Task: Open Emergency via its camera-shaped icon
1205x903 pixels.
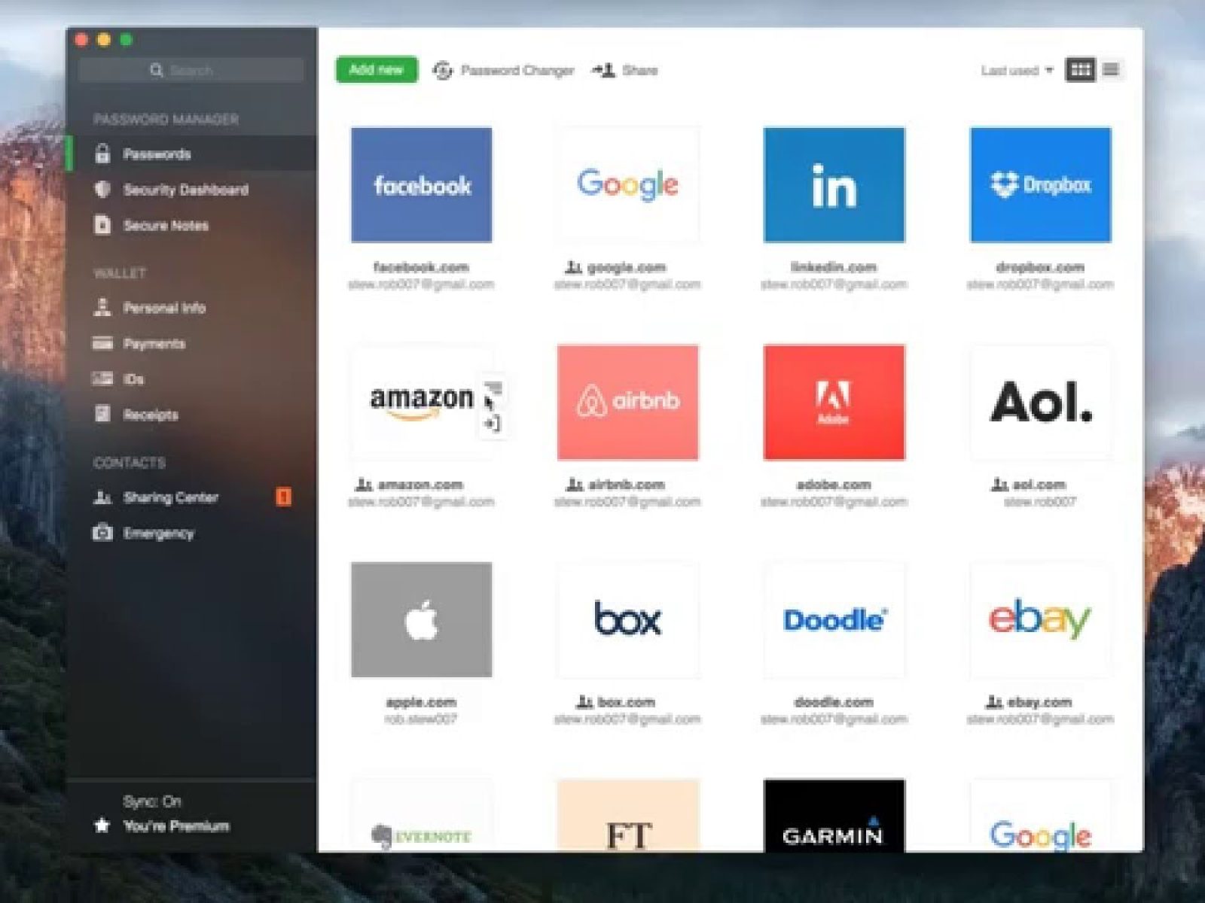Action: 102,533
